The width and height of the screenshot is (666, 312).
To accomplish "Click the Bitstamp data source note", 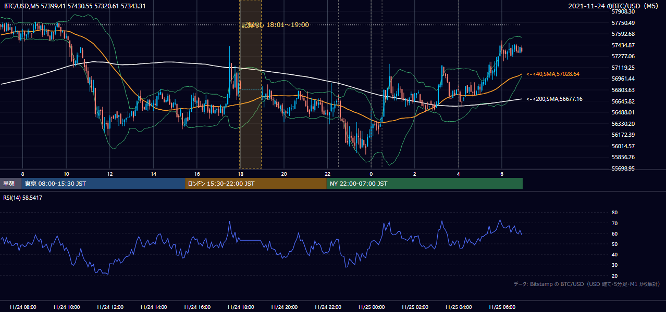I will [x=587, y=284].
